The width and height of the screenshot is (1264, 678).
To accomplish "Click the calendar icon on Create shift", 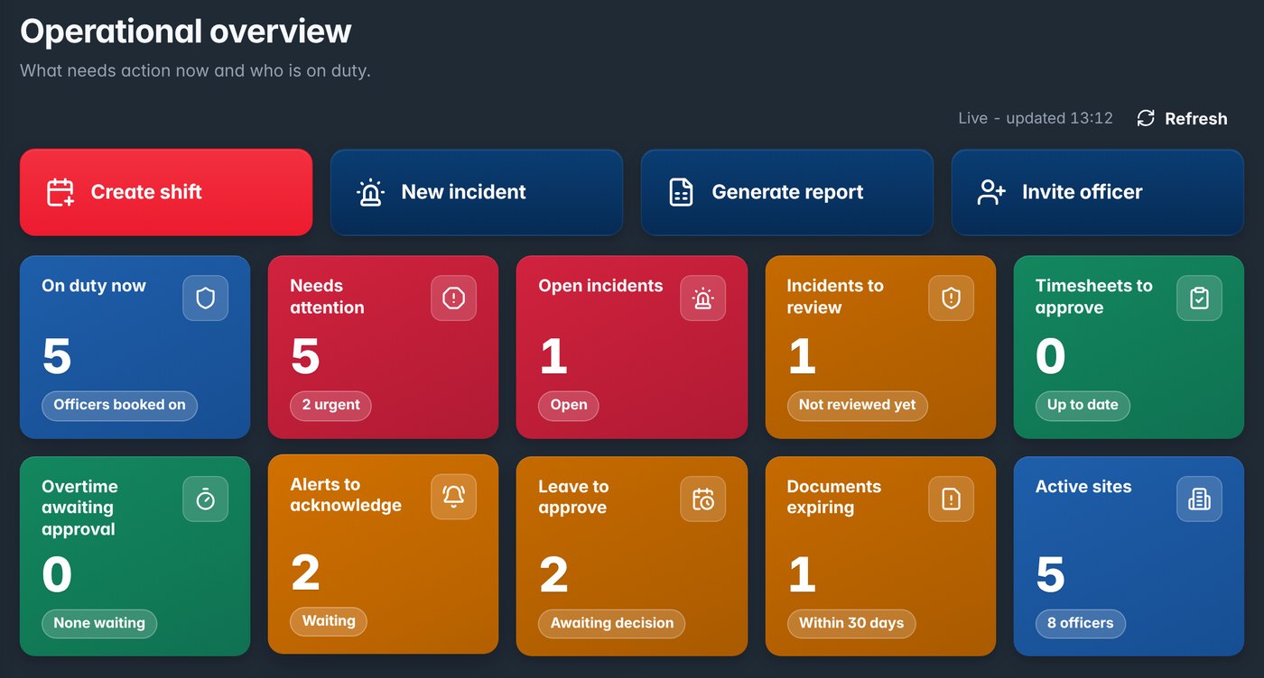I will (x=60, y=192).
